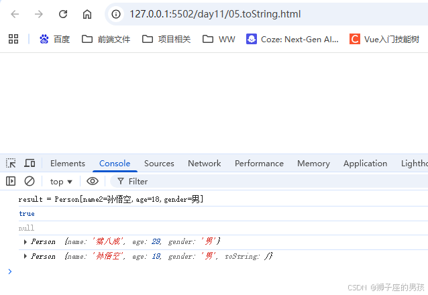
Task: Go forward to the next page
Action: (39, 14)
